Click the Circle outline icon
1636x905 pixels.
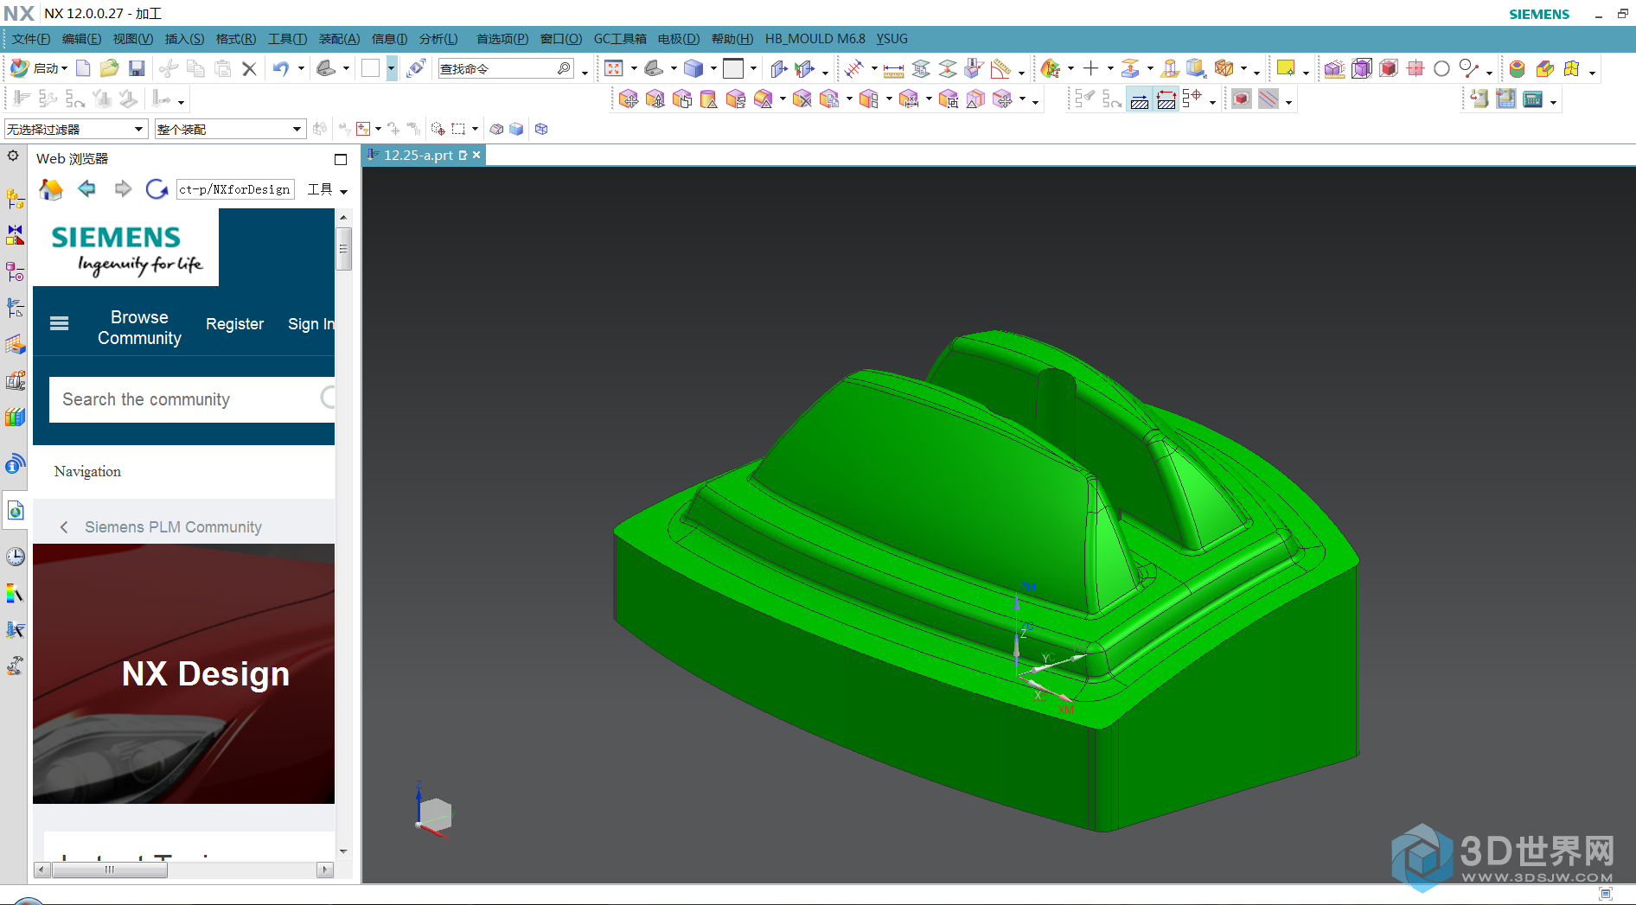pyautogui.click(x=1441, y=68)
